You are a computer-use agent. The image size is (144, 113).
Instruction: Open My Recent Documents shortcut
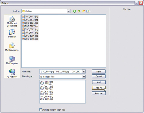click(x=12, y=21)
